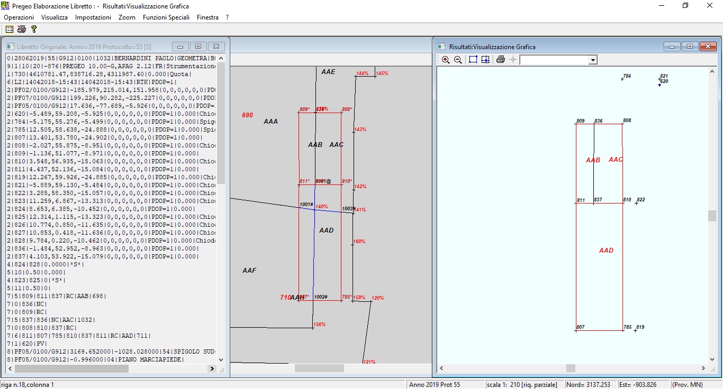Click the elaboration options icon in main toolbar
The image size is (723, 389).
click(10, 29)
